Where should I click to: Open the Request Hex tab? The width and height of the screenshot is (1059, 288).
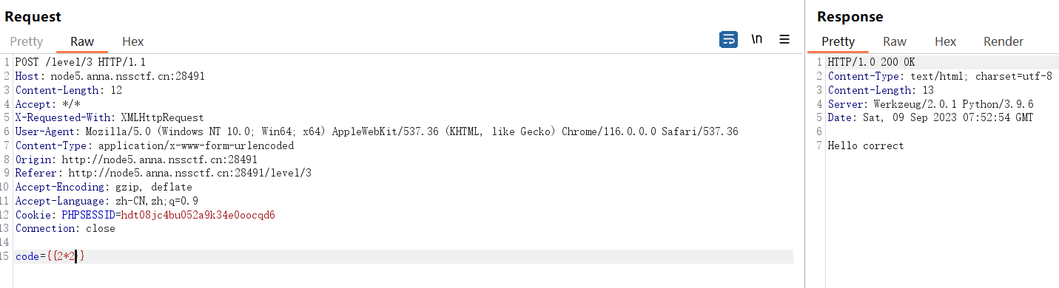(x=133, y=41)
